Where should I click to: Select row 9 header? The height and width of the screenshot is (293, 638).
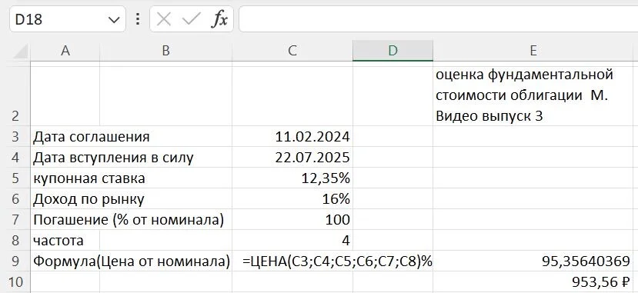coord(15,261)
